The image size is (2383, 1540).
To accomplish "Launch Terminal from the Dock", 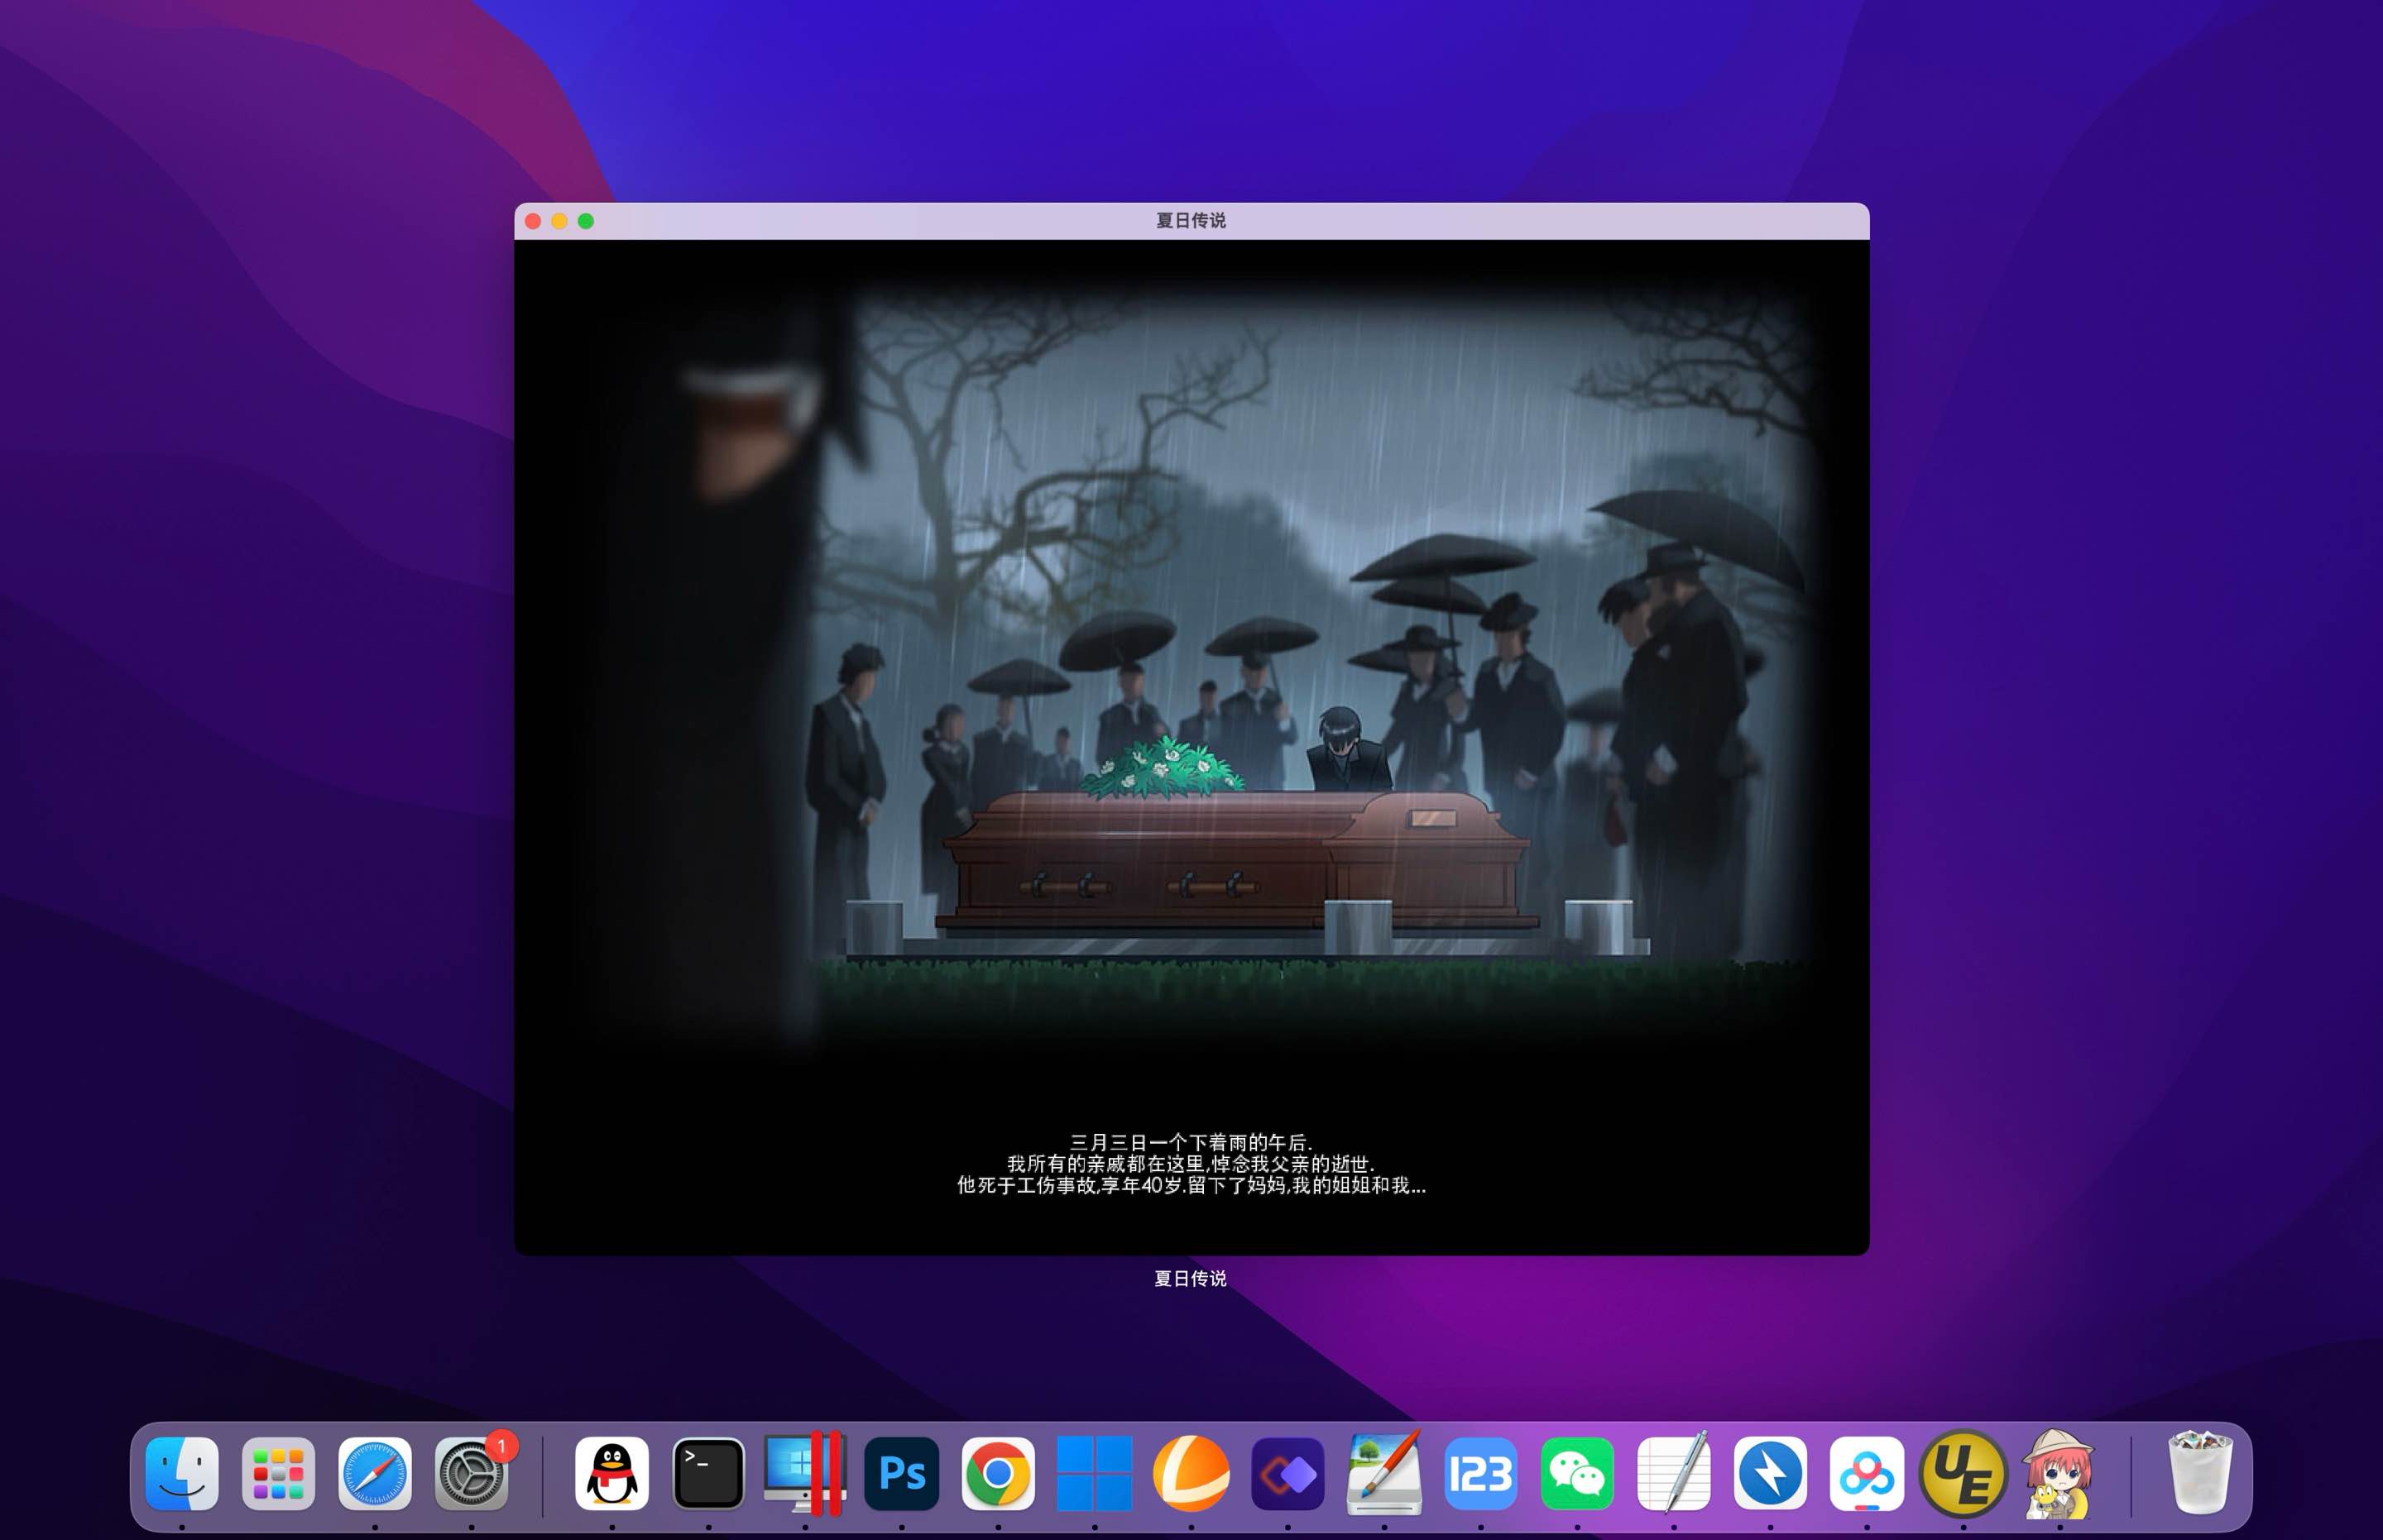I will tap(708, 1474).
